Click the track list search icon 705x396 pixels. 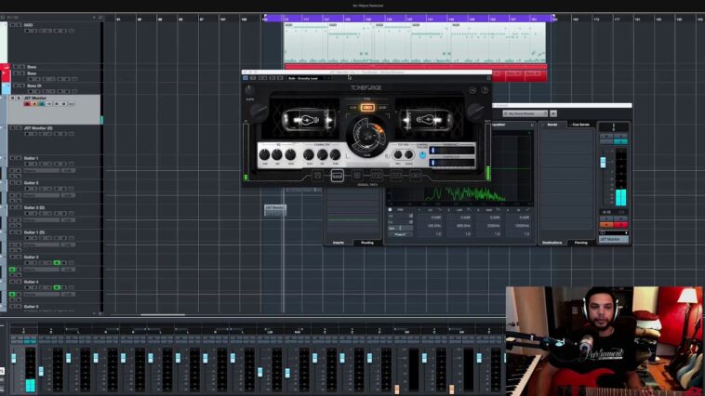click(x=100, y=18)
